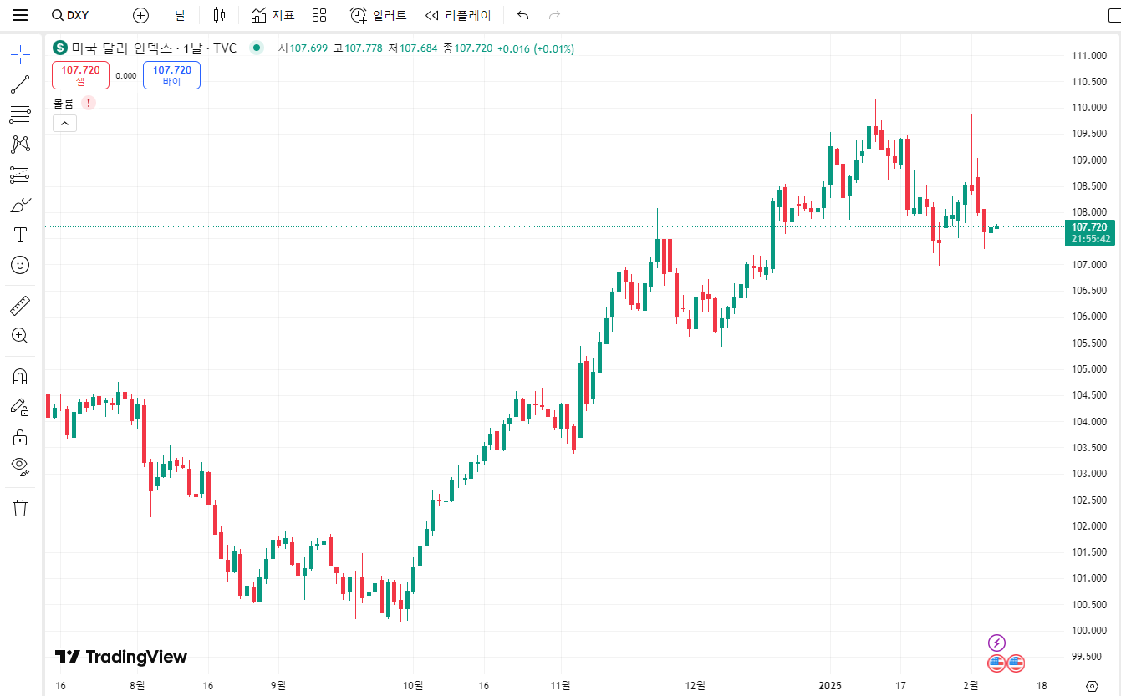This screenshot has height=696, width=1121.
Task: Click the +0.016 (+0.01%) change value
Action: point(536,48)
